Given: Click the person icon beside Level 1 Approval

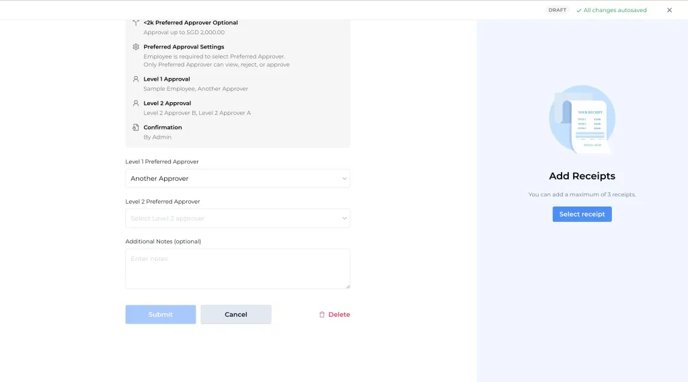Looking at the screenshot, I should 136,79.
